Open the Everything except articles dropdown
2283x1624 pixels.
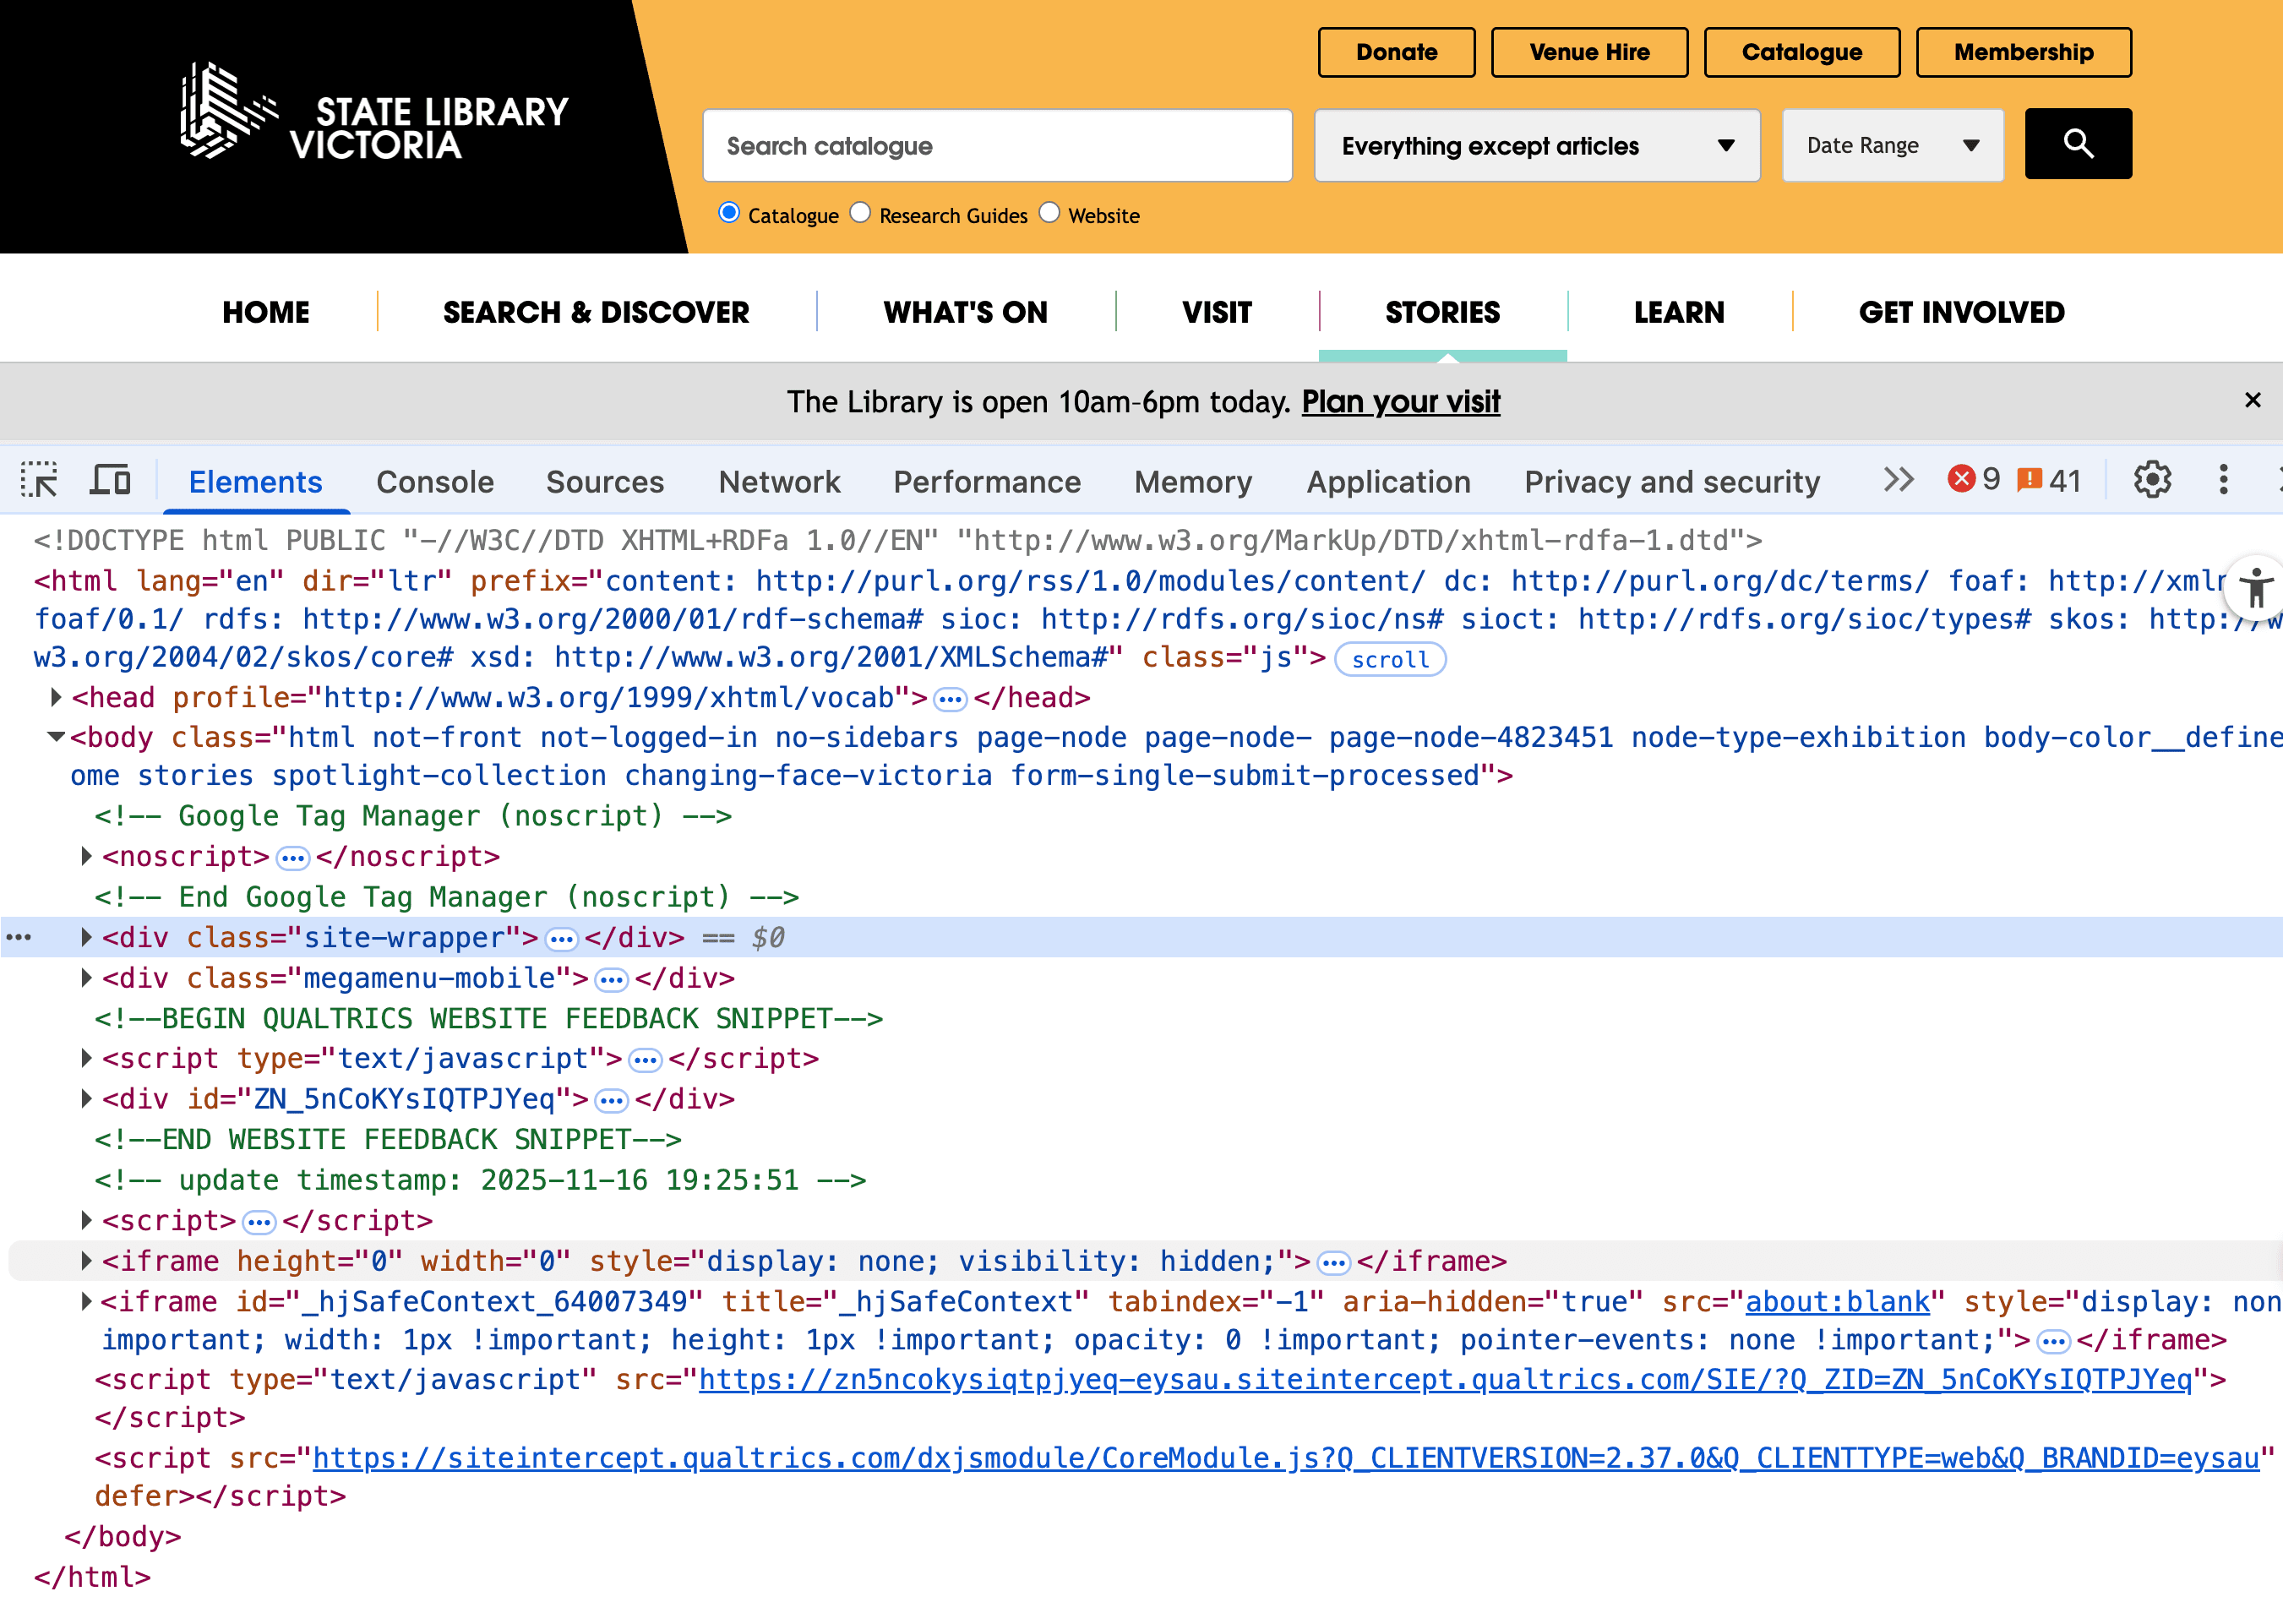pyautogui.click(x=1537, y=145)
